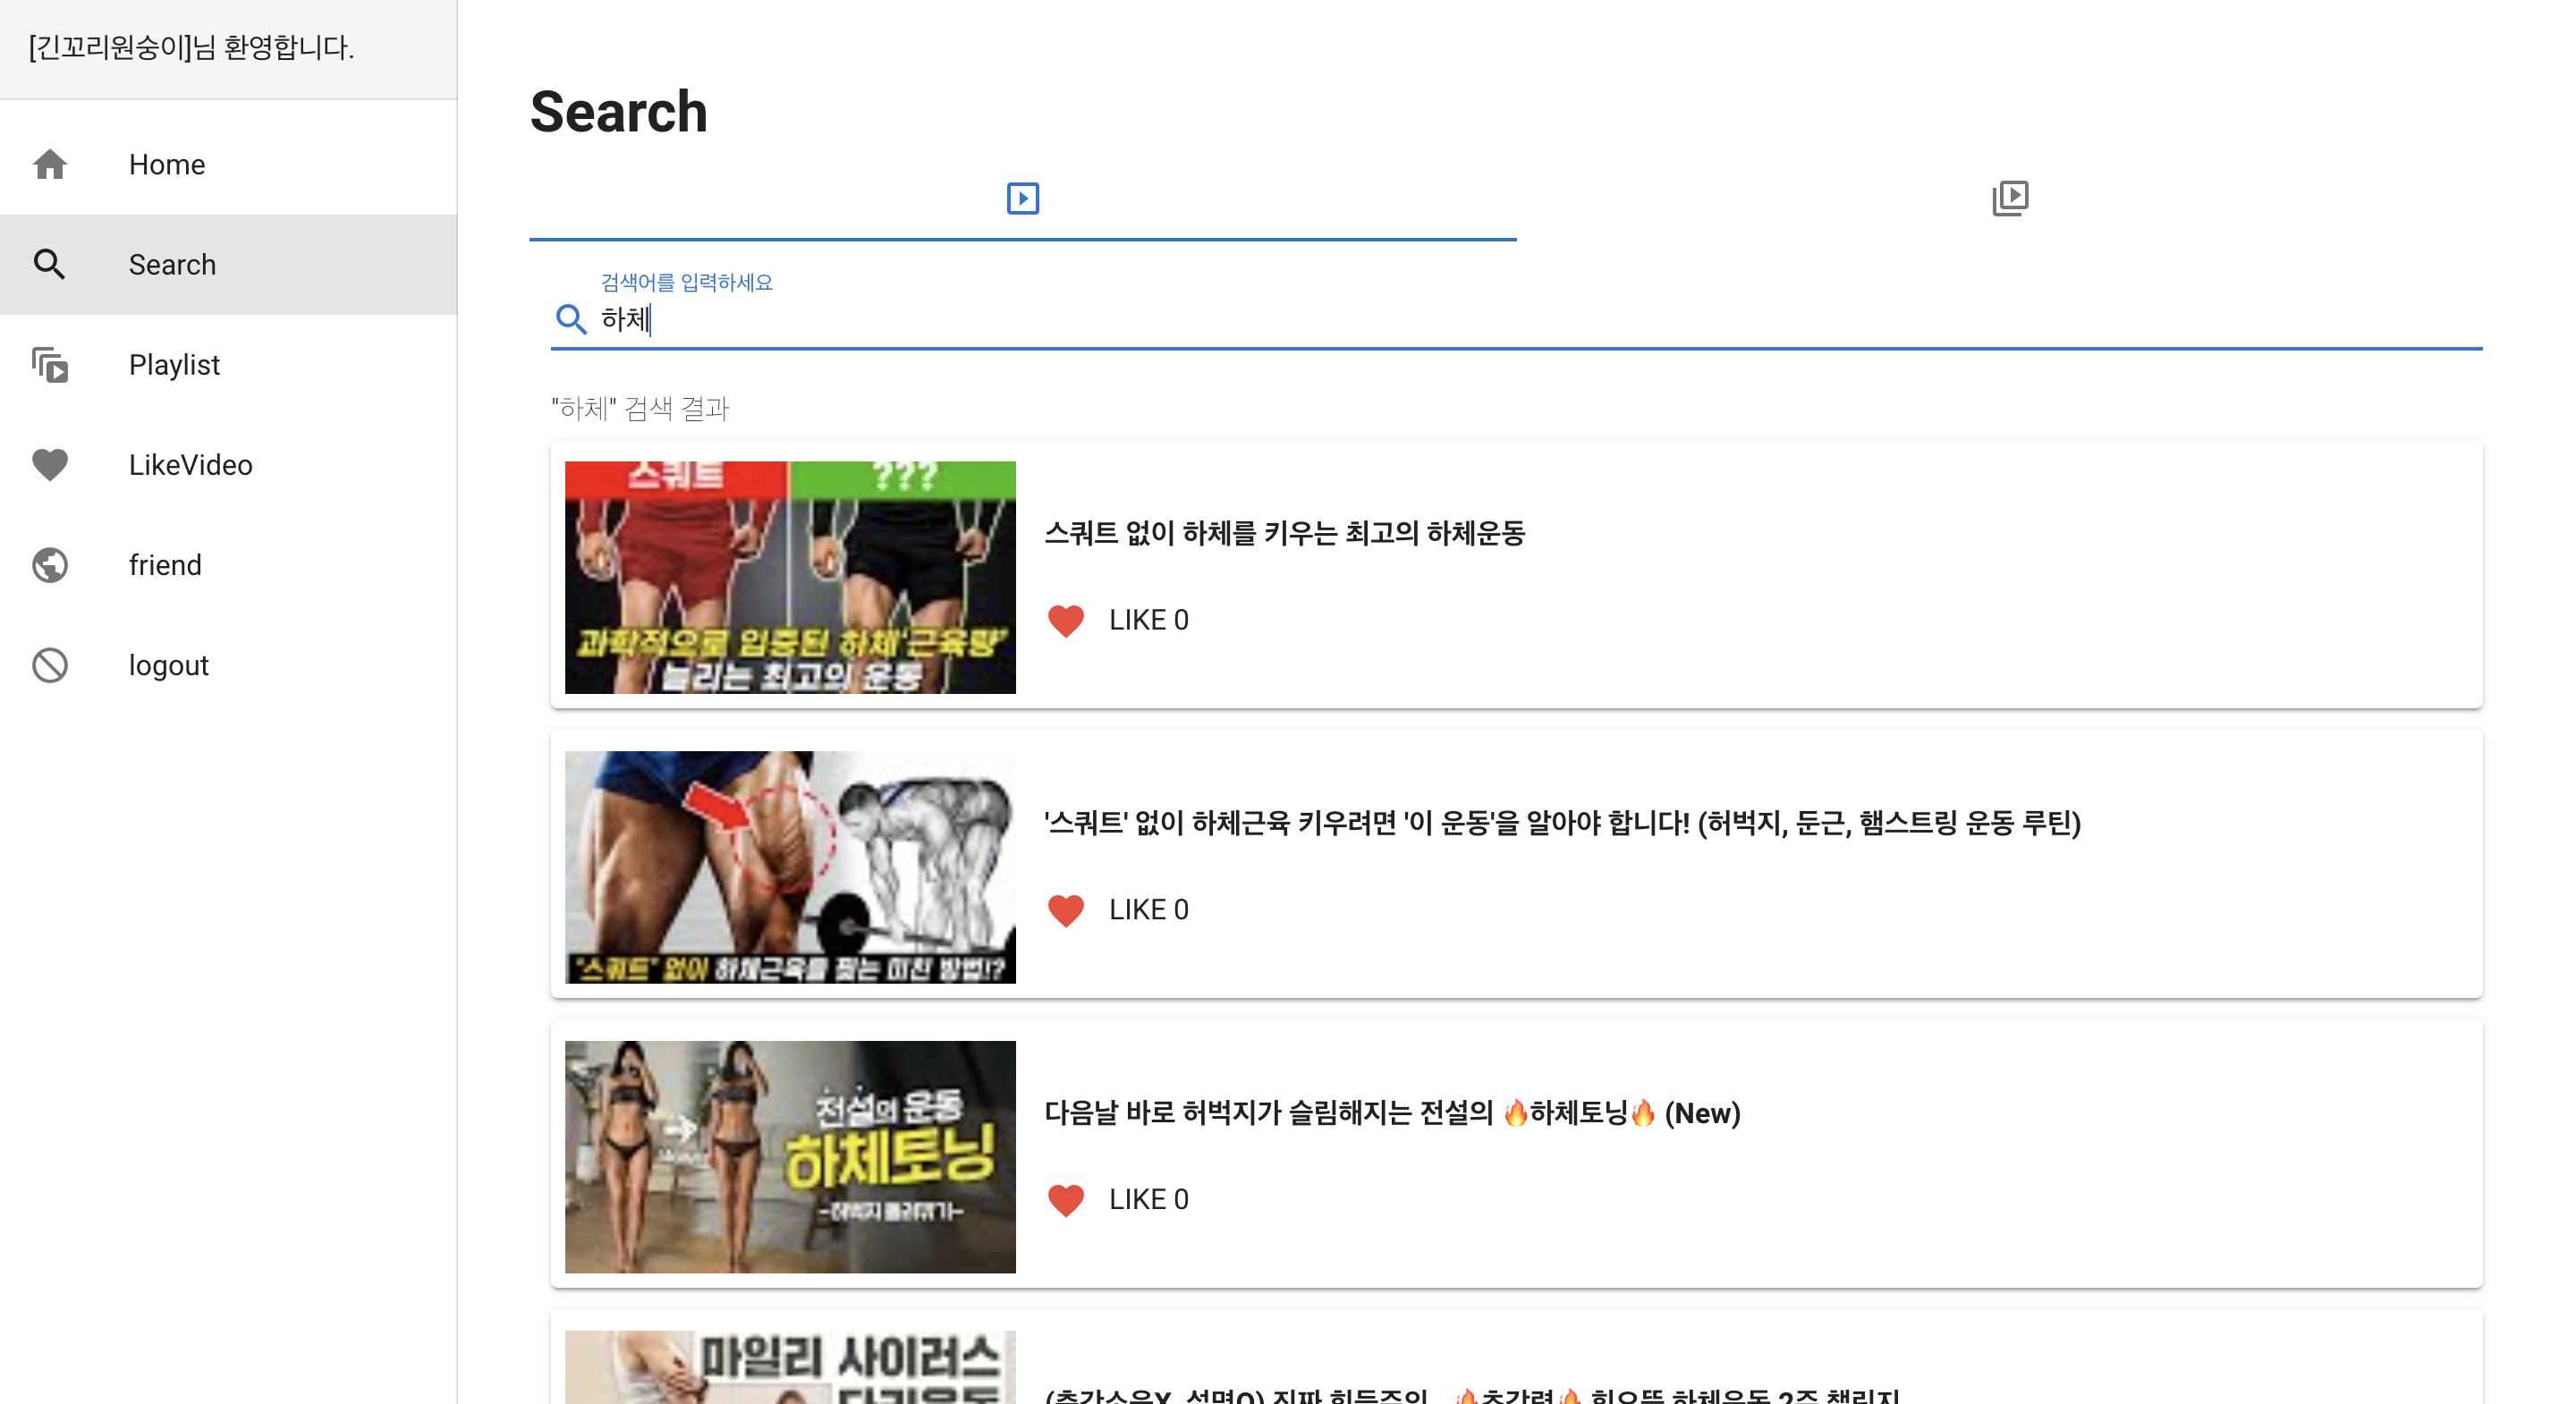Click the globe icon next to friend
Screen dimensions: 2576x1404
pyautogui.click(x=49, y=564)
